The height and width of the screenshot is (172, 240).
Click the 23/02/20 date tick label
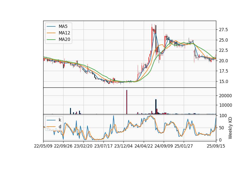tap(83, 146)
